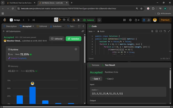Open the Solutions tab
The height and width of the screenshot is (108, 173).
(x=56, y=26)
